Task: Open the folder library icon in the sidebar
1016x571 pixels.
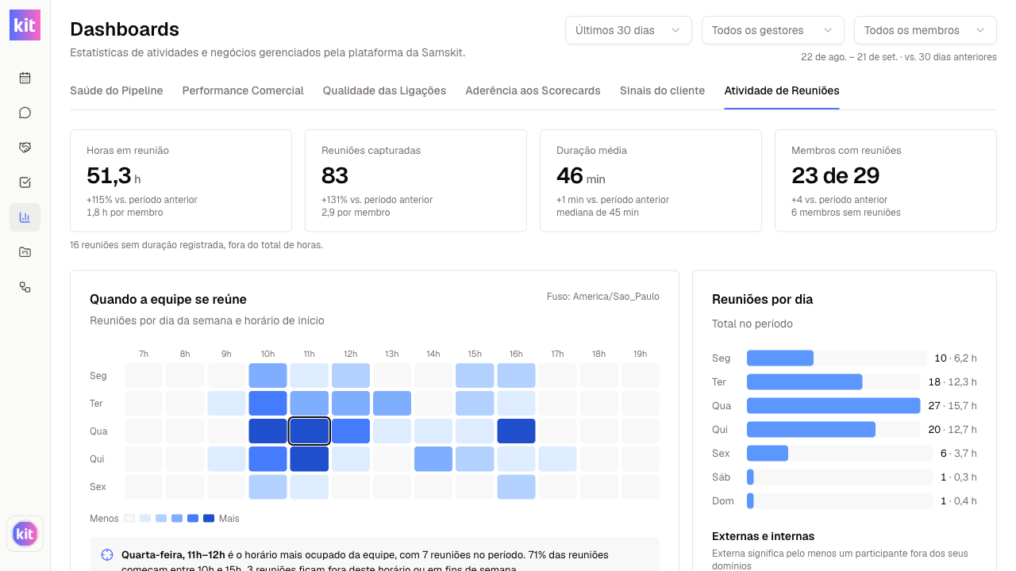Action: pyautogui.click(x=25, y=252)
